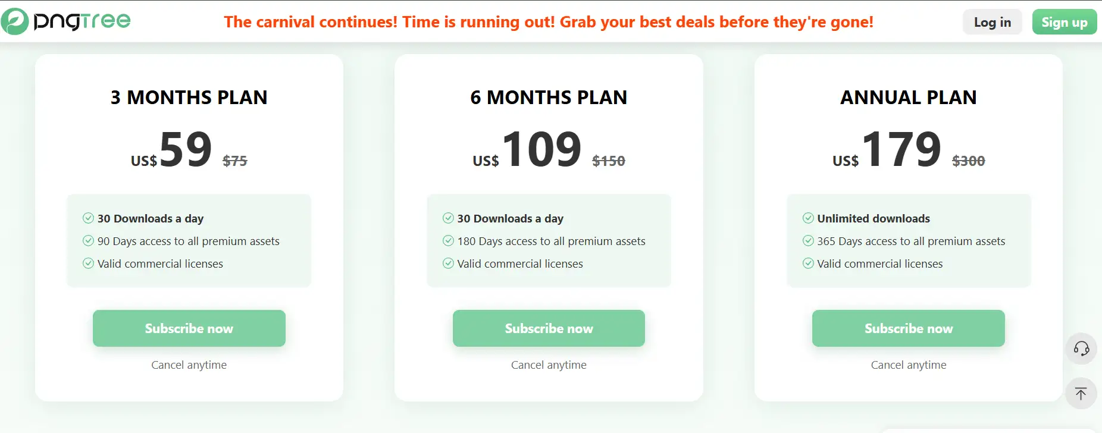Subscribe to the Annual Plan
1102x433 pixels.
point(908,328)
